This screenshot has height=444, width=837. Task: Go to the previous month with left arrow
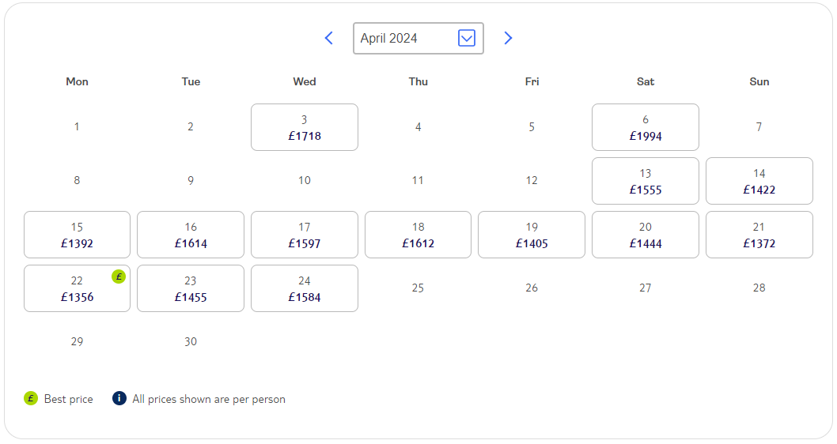click(x=329, y=38)
